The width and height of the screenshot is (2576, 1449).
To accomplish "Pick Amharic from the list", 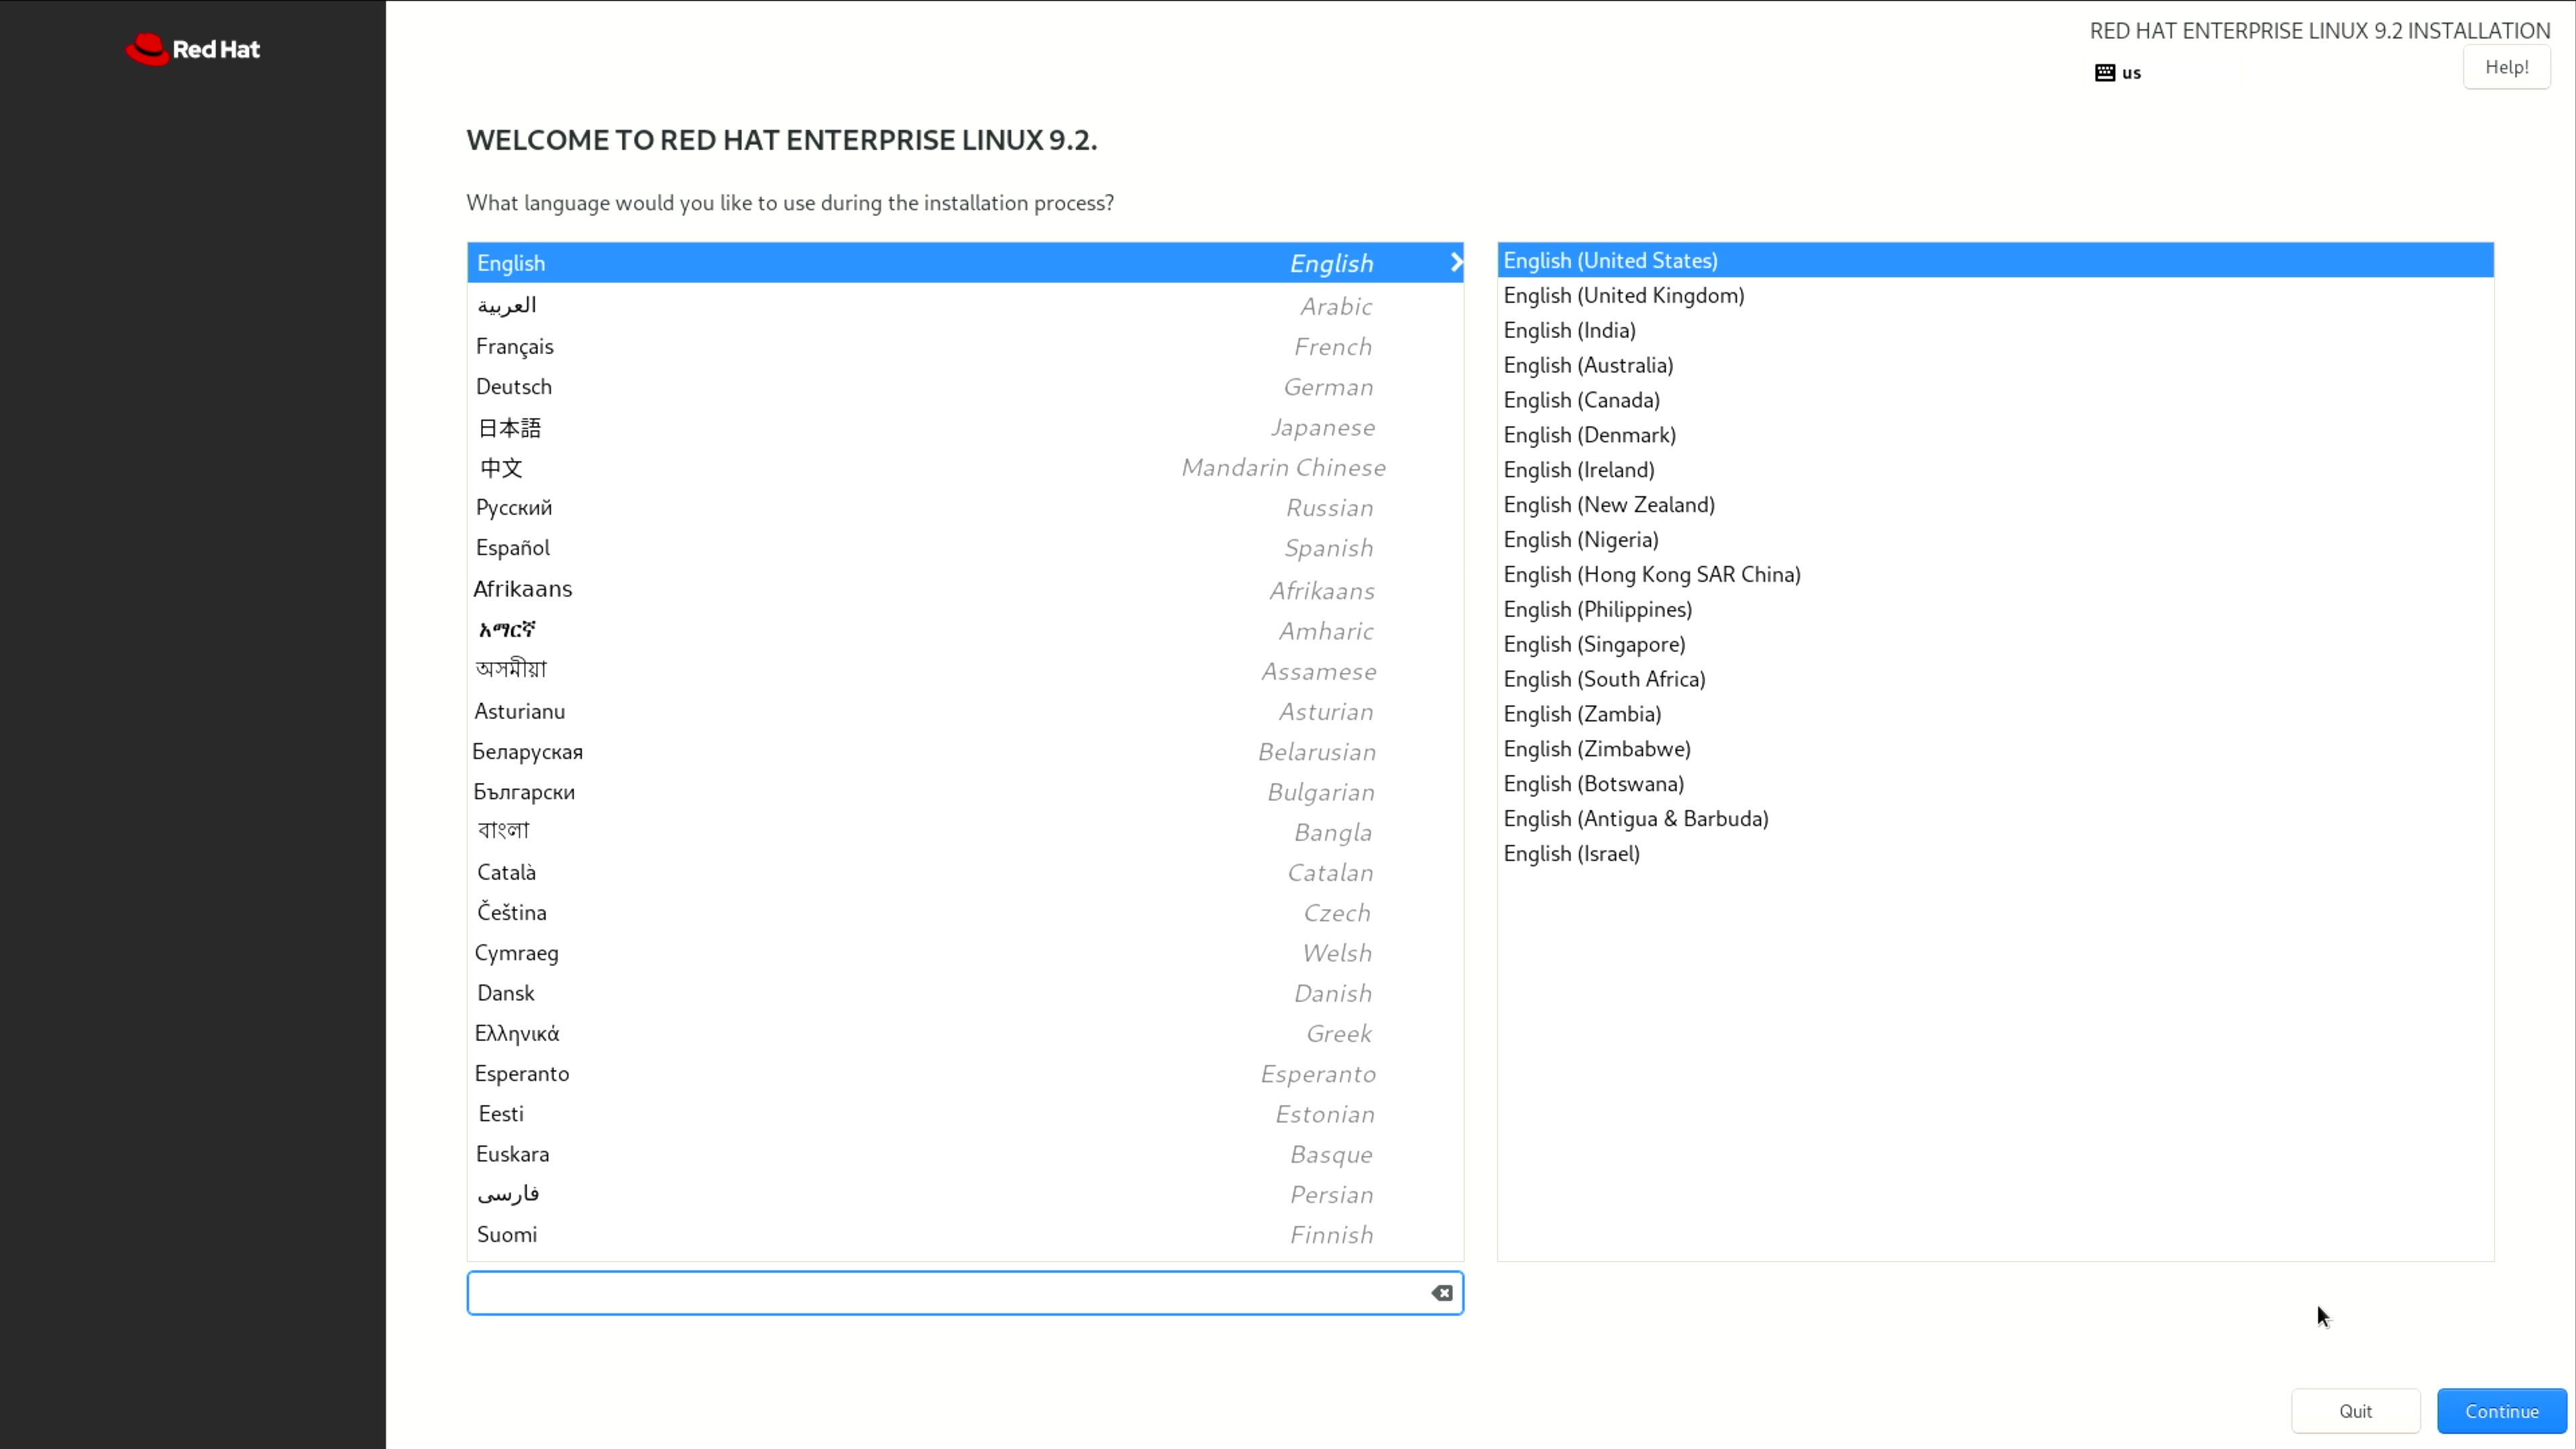I will pyautogui.click(x=965, y=630).
